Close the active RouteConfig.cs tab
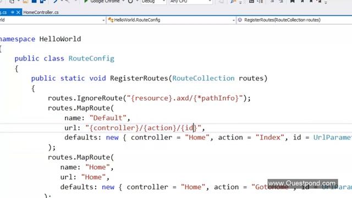The height and width of the screenshot is (198, 352). pyautogui.click(x=18, y=12)
